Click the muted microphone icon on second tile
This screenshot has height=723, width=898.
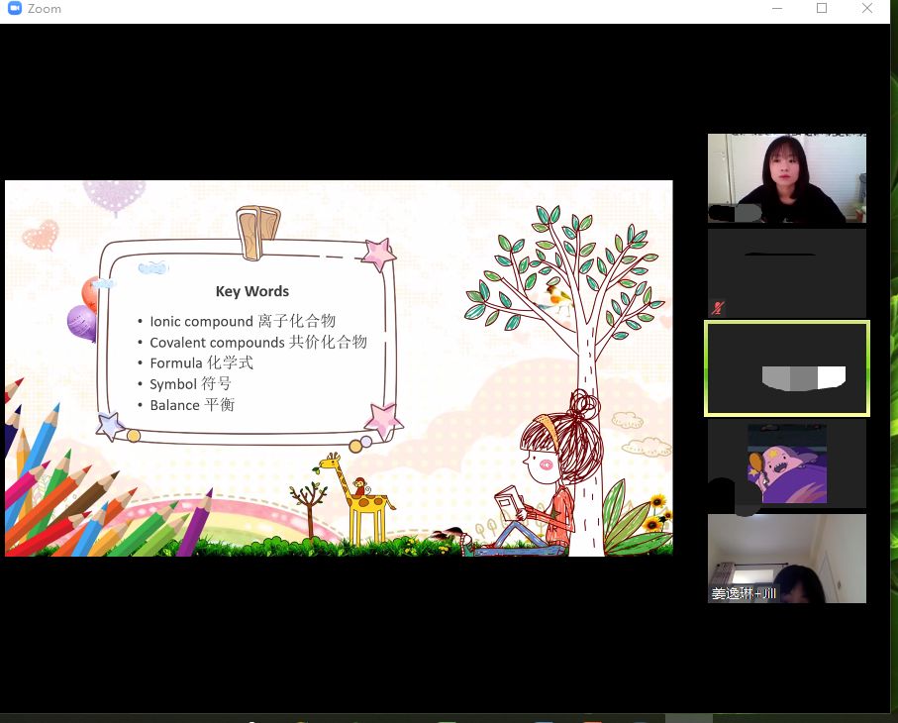click(x=718, y=308)
